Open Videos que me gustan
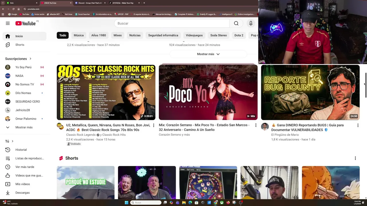Screen dimensions: 367x206 coord(25,175)
